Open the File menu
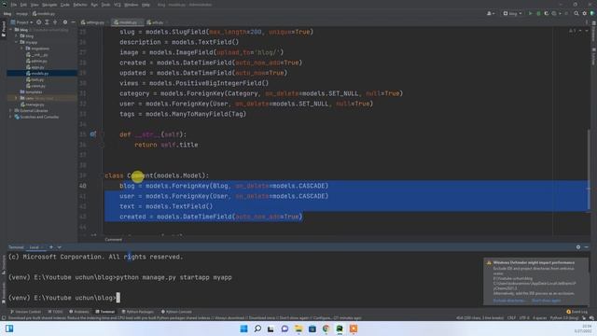The image size is (597, 336). tap(14, 5)
